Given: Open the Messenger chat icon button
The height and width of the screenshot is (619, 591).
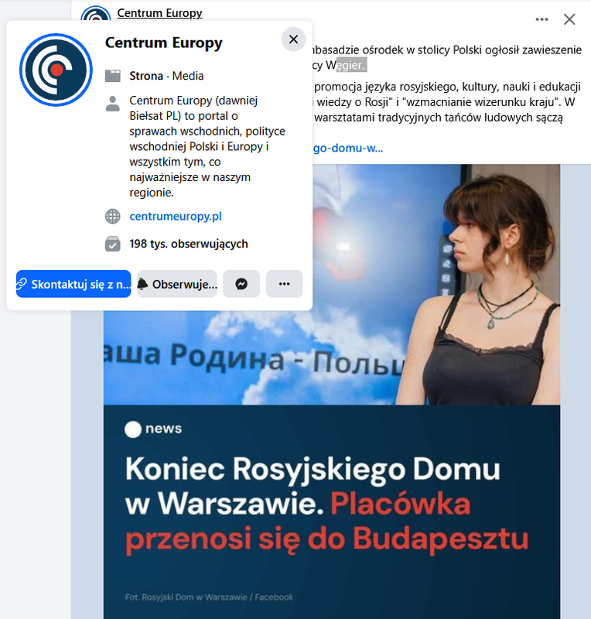Looking at the screenshot, I should [x=241, y=284].
